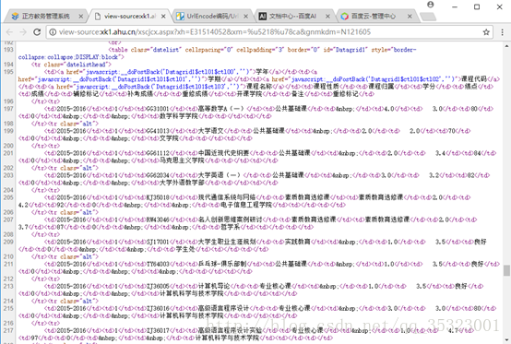
Task: Go back to previous page
Action: coord(9,32)
